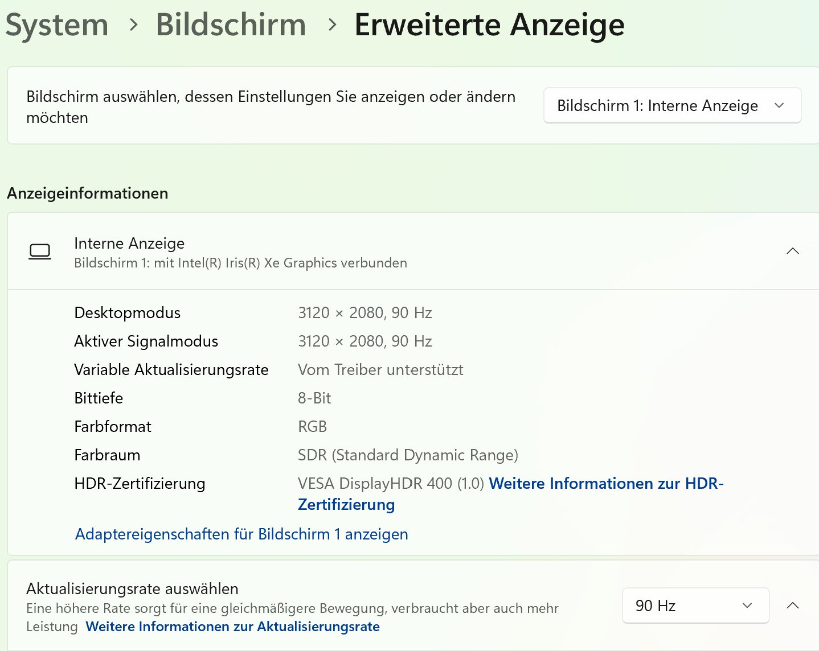Image resolution: width=819 pixels, height=651 pixels.
Task: Click the Anzeigeinformationen heading
Action: 88,193
